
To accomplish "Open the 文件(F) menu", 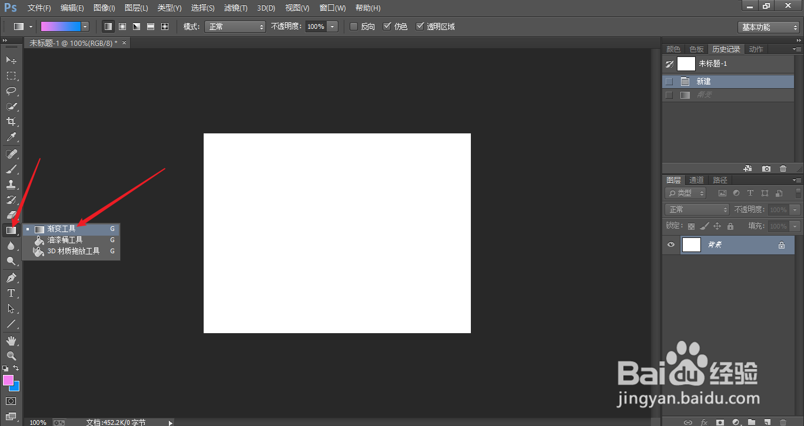I will click(x=39, y=8).
